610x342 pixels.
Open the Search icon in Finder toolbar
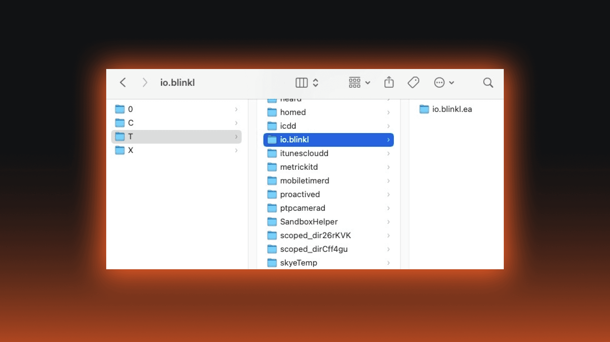[488, 82]
